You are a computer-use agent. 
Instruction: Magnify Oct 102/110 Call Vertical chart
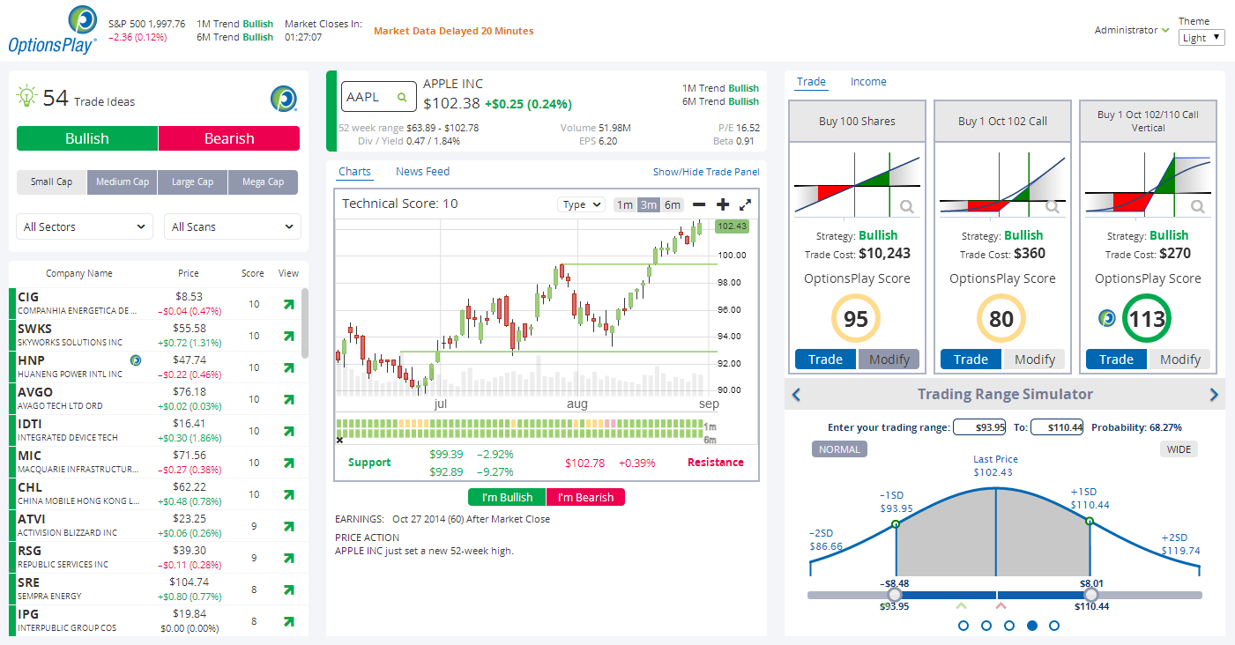1198,207
